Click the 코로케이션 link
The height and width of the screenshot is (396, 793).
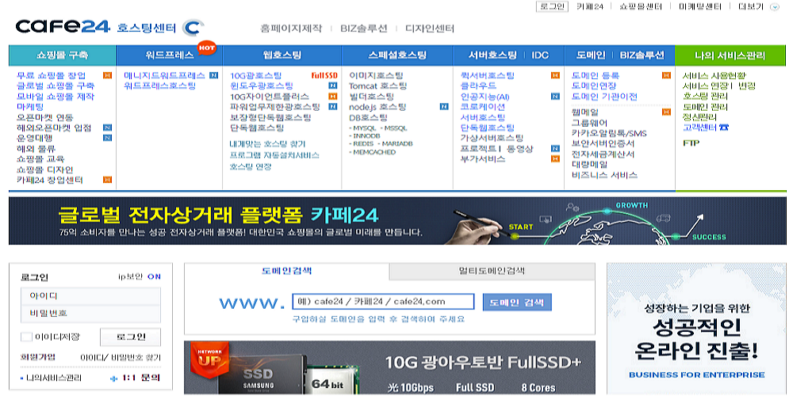pos(482,107)
